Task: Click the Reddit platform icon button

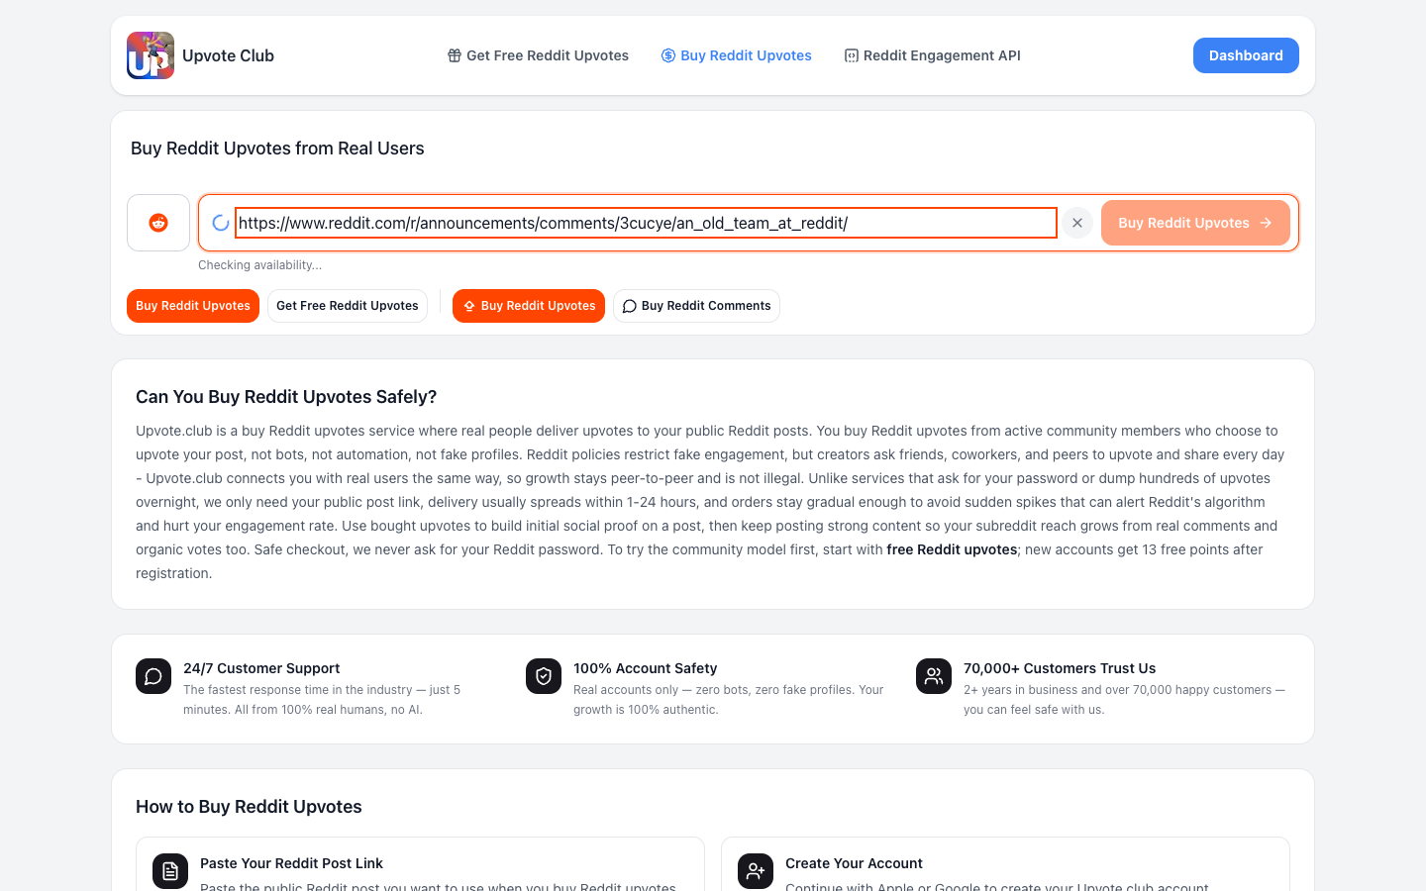Action: click(158, 223)
